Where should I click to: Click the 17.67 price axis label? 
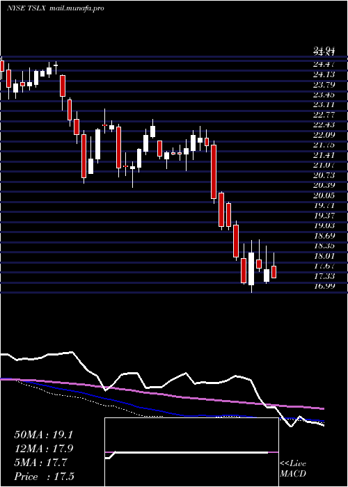click(324, 266)
